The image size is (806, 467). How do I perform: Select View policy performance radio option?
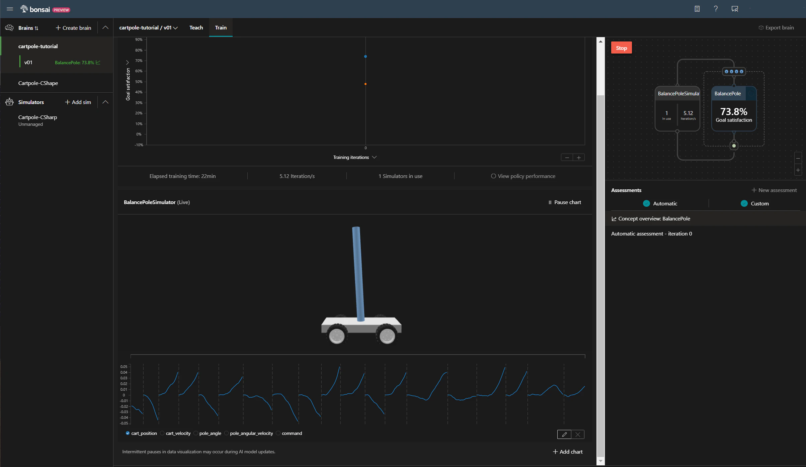(493, 176)
